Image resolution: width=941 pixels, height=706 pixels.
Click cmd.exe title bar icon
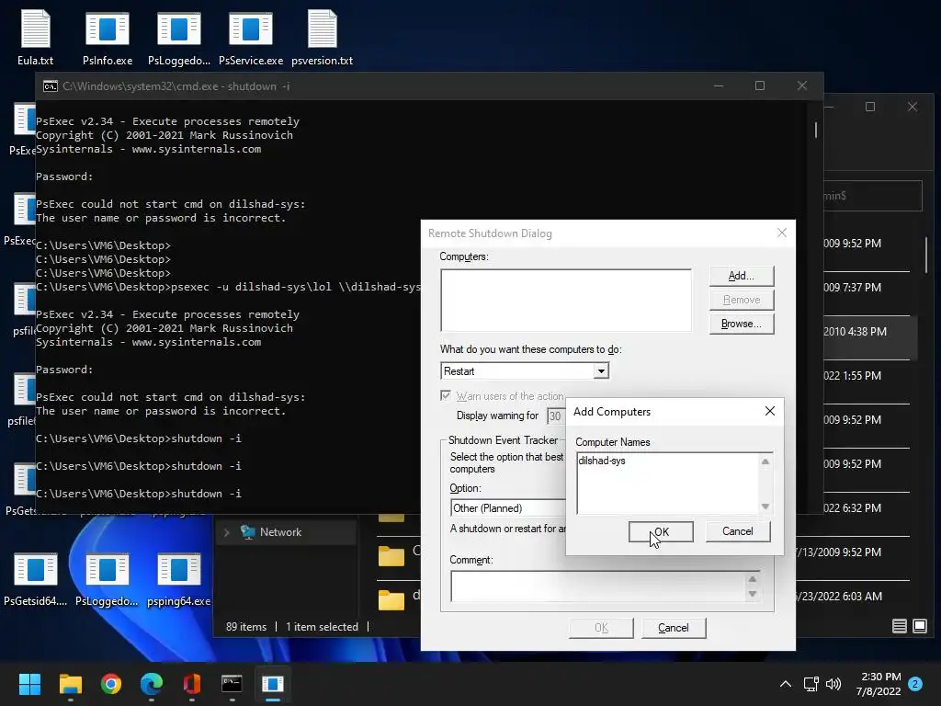pyautogui.click(x=51, y=86)
